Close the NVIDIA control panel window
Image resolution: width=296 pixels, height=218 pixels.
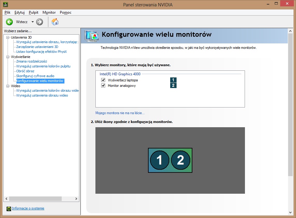coord(287,4)
